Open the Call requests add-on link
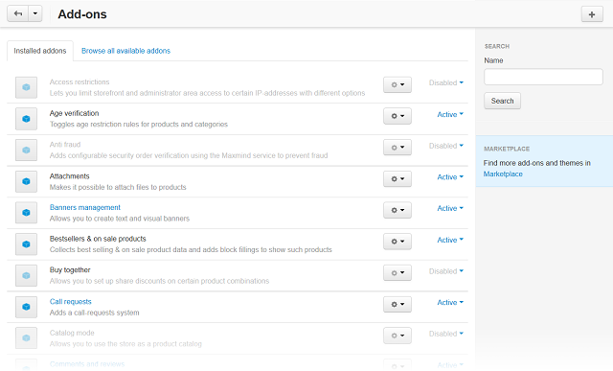This screenshot has width=613, height=371. [x=70, y=302]
